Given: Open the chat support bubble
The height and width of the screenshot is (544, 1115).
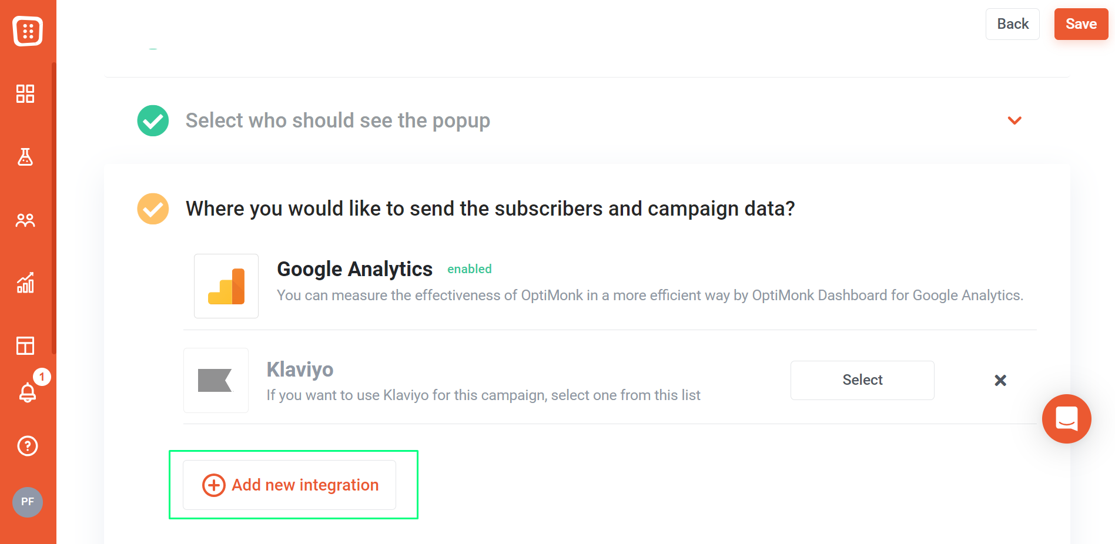Looking at the screenshot, I should [x=1066, y=419].
